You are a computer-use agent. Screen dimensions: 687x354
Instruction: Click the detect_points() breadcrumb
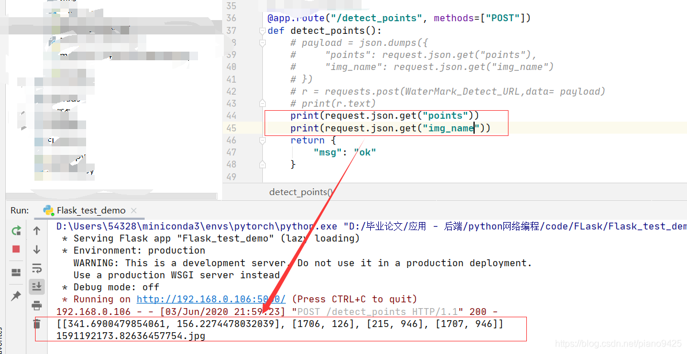[x=301, y=192]
